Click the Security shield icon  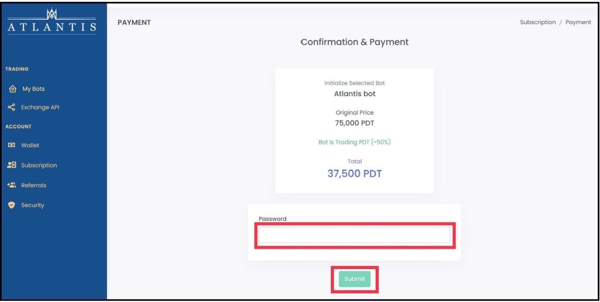point(12,205)
